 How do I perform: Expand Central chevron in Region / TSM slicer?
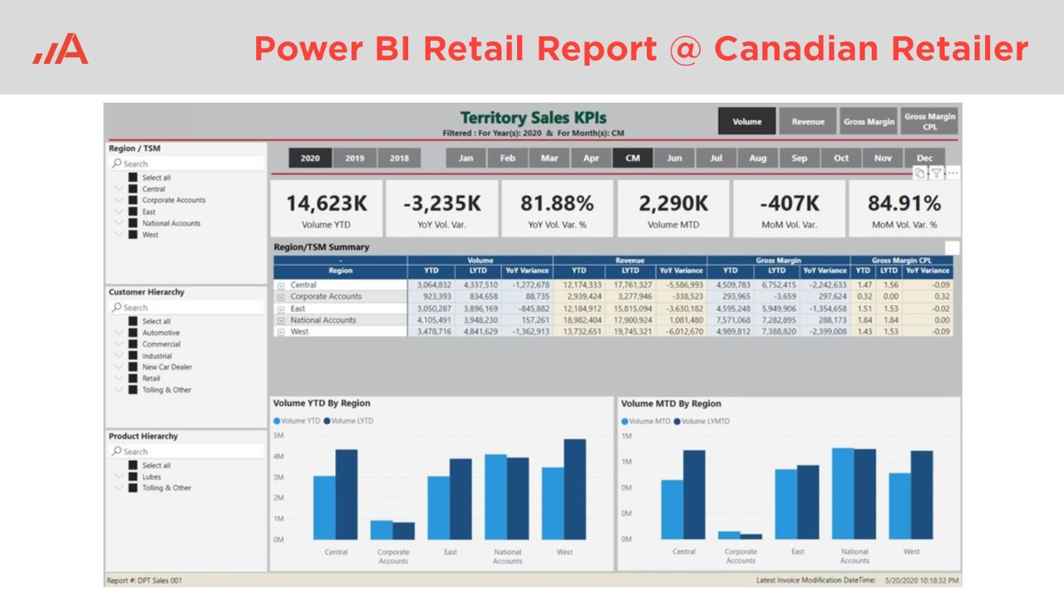pos(119,189)
